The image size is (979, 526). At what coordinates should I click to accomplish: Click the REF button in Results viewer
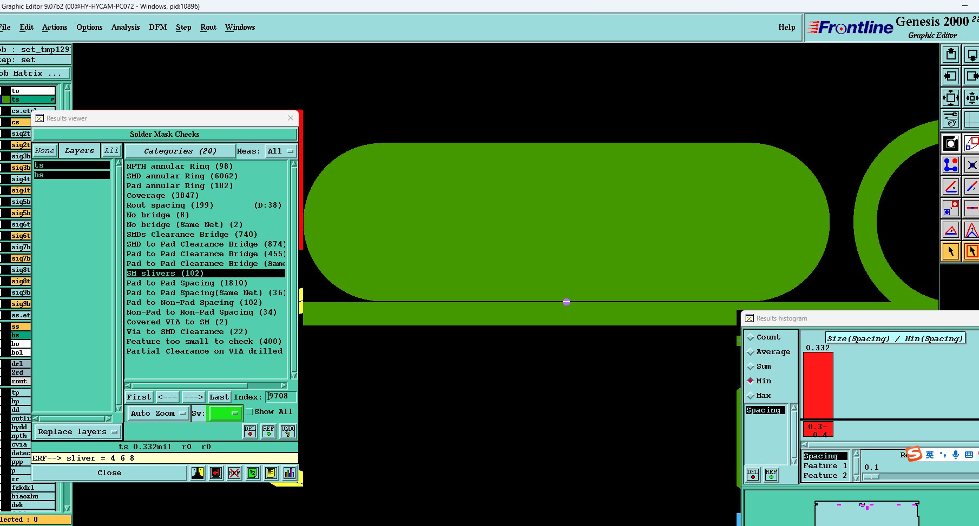pos(268,431)
